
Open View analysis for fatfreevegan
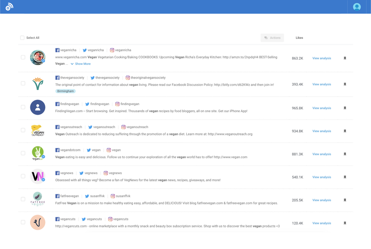pyautogui.click(x=322, y=200)
